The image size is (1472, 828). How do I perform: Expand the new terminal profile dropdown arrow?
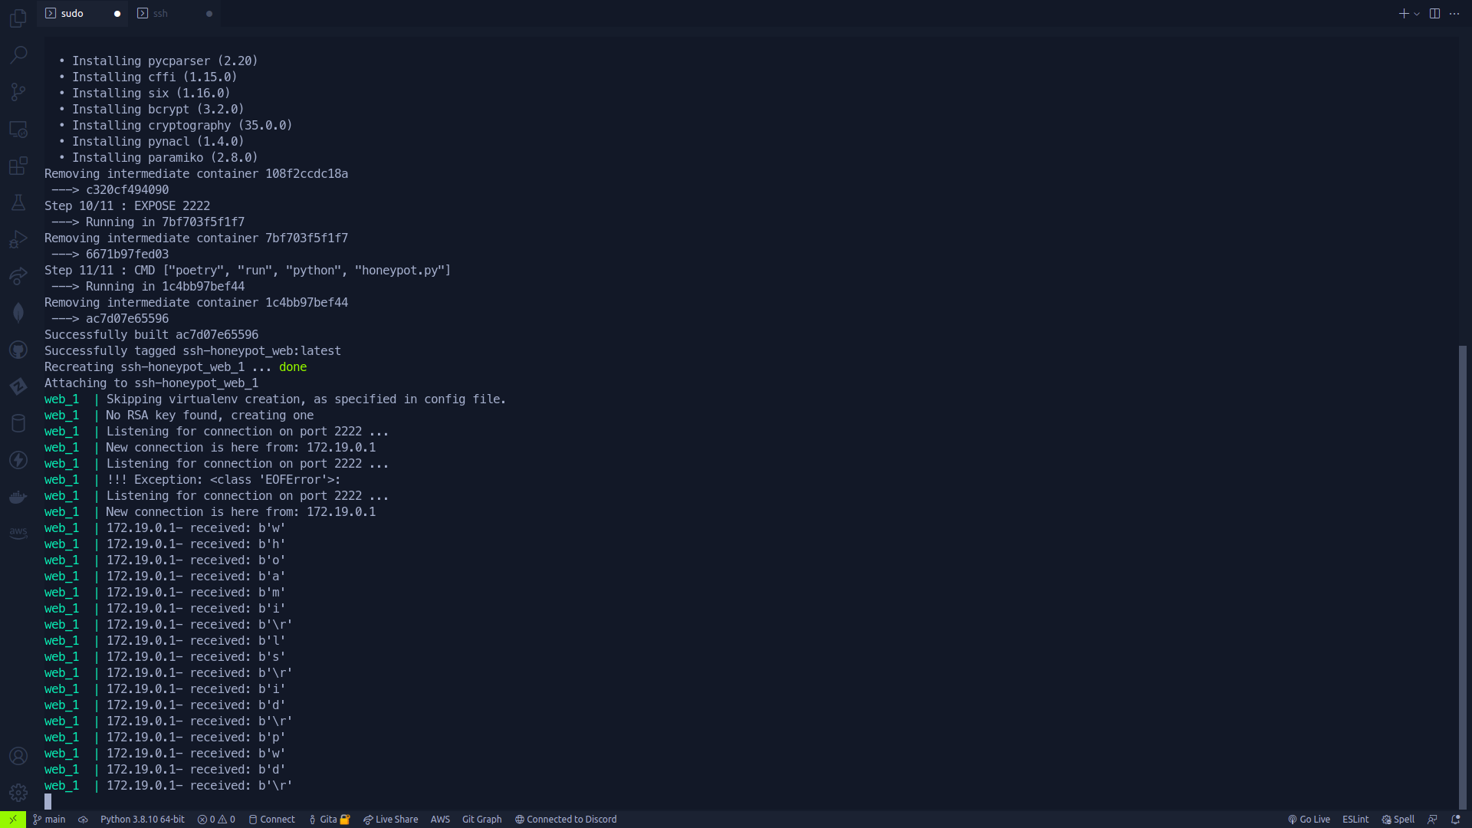[x=1417, y=14]
